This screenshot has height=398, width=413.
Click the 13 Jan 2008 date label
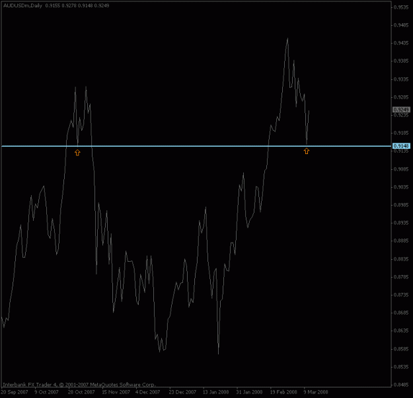[216, 392]
